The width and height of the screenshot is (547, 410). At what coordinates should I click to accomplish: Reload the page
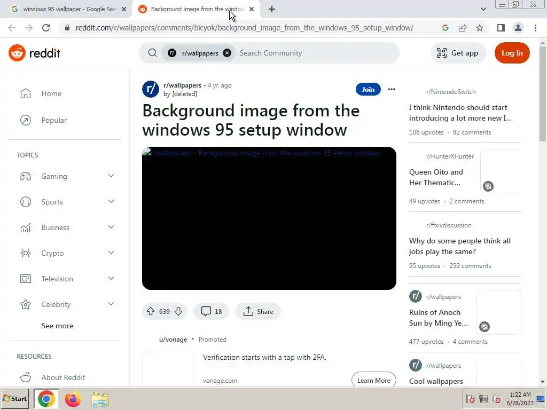pos(46,28)
